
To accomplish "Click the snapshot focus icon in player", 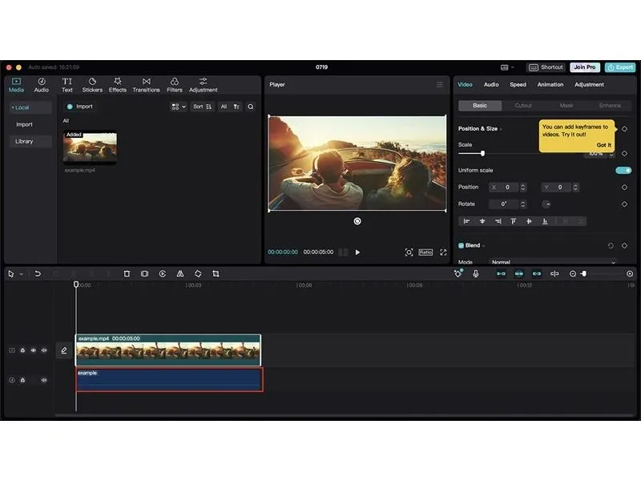I will click(x=409, y=252).
